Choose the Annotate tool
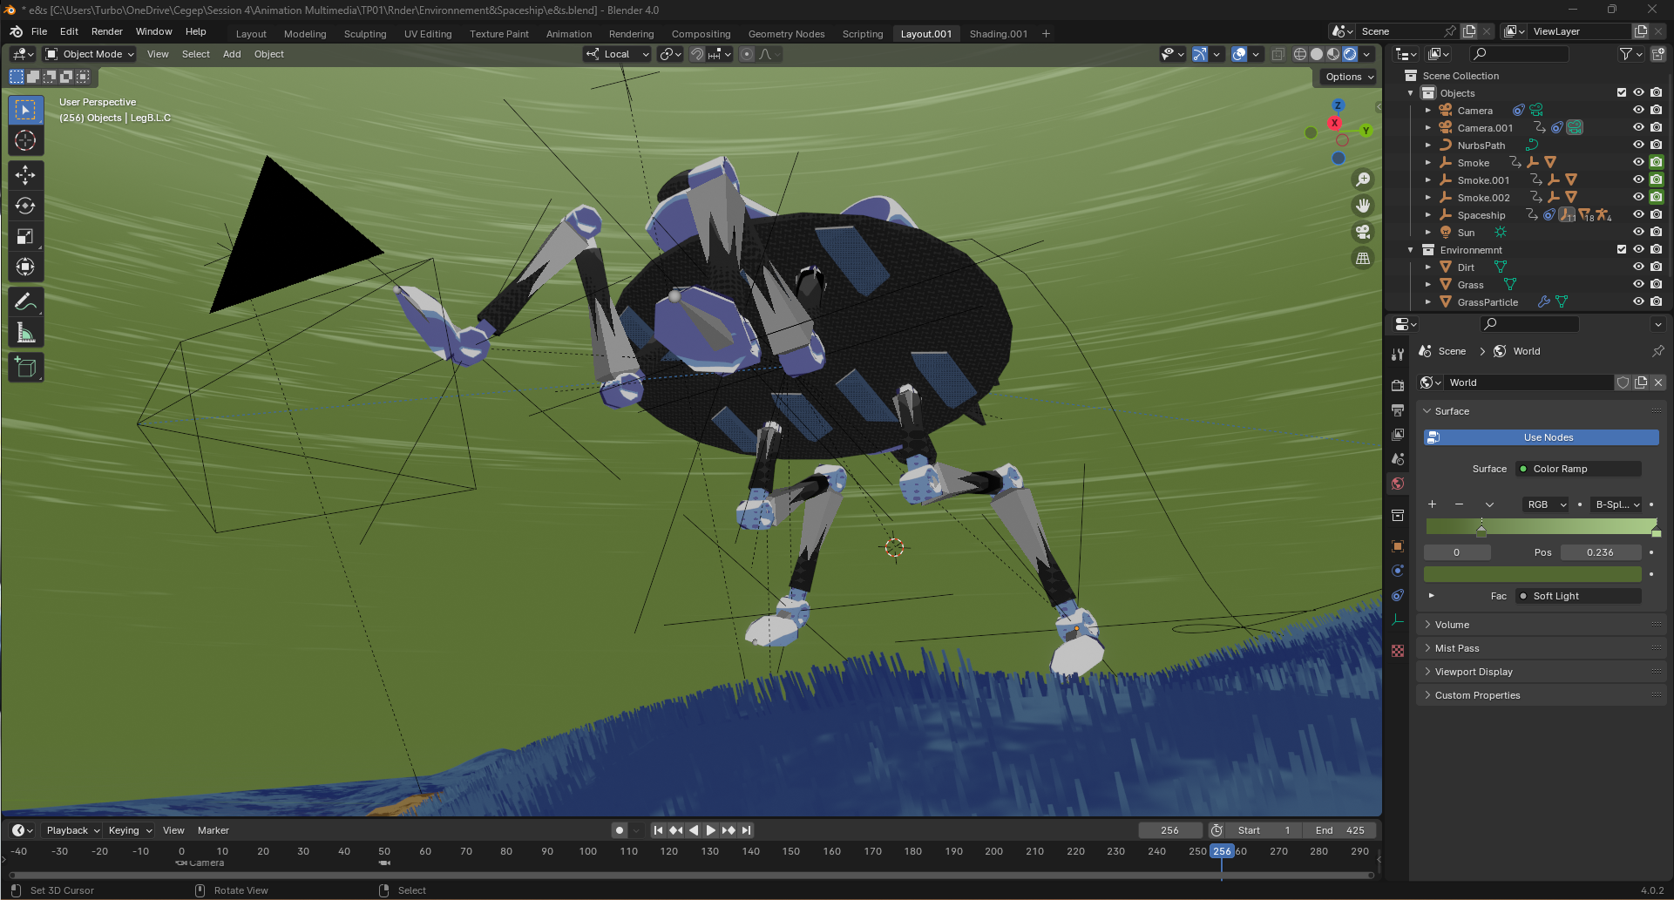This screenshot has width=1674, height=900. pos(25,302)
